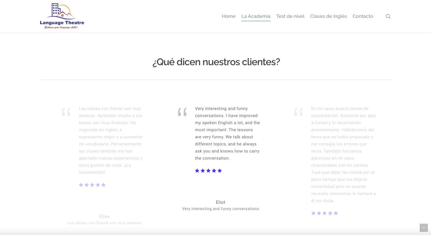This screenshot has width=431, height=235.
Task: Click the stars under the right testimonial
Action: 325,213
